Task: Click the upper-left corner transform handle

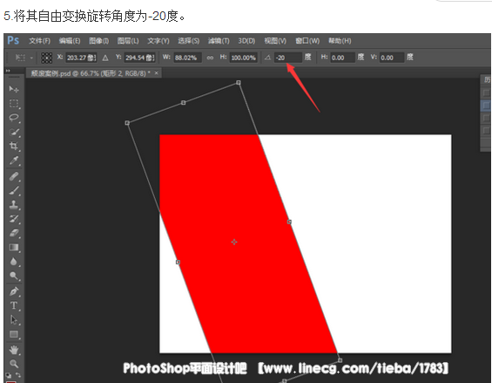Action: 127,123
